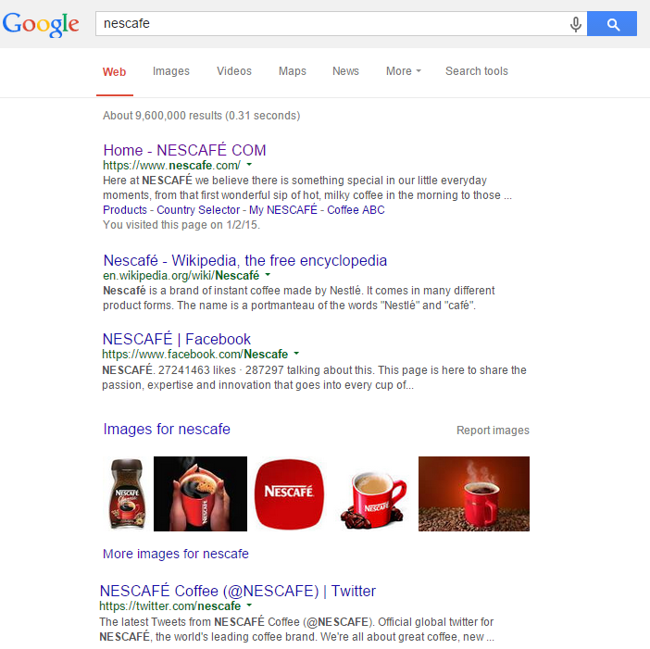Expand dropdown arrow beside nescafe.com URL
Screen dimensions: 650x649
click(249, 165)
